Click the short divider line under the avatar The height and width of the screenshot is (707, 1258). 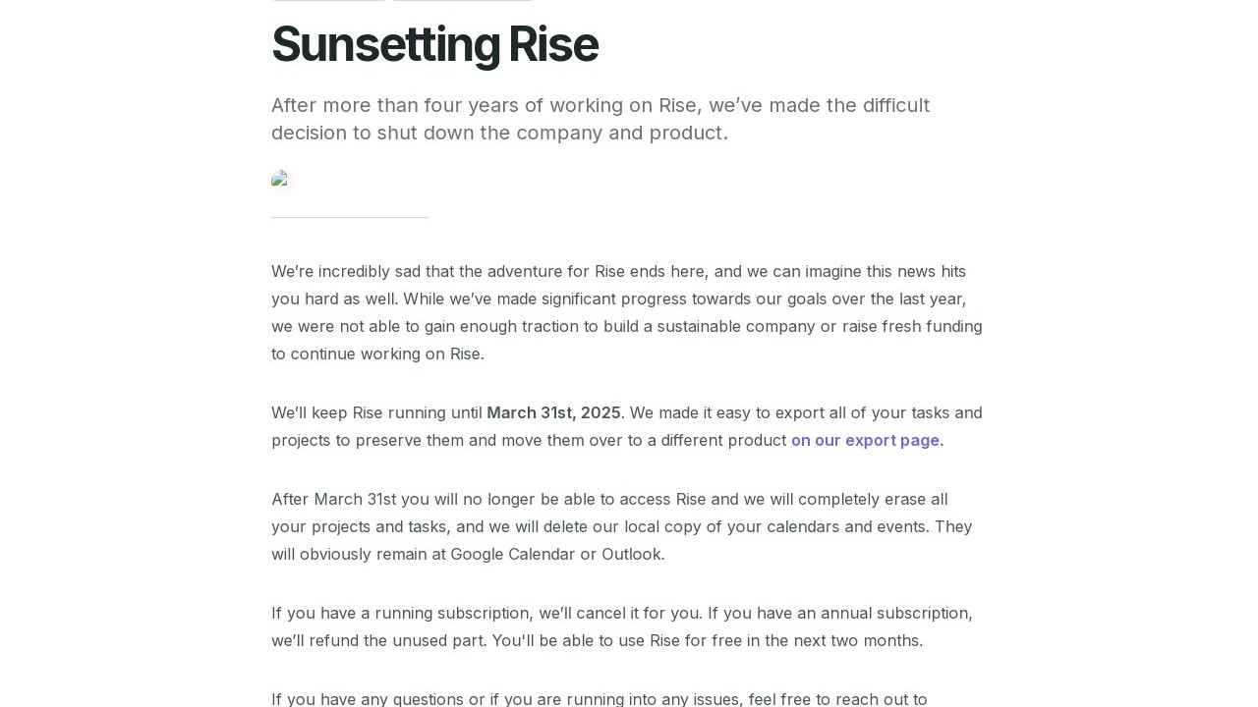(349, 217)
